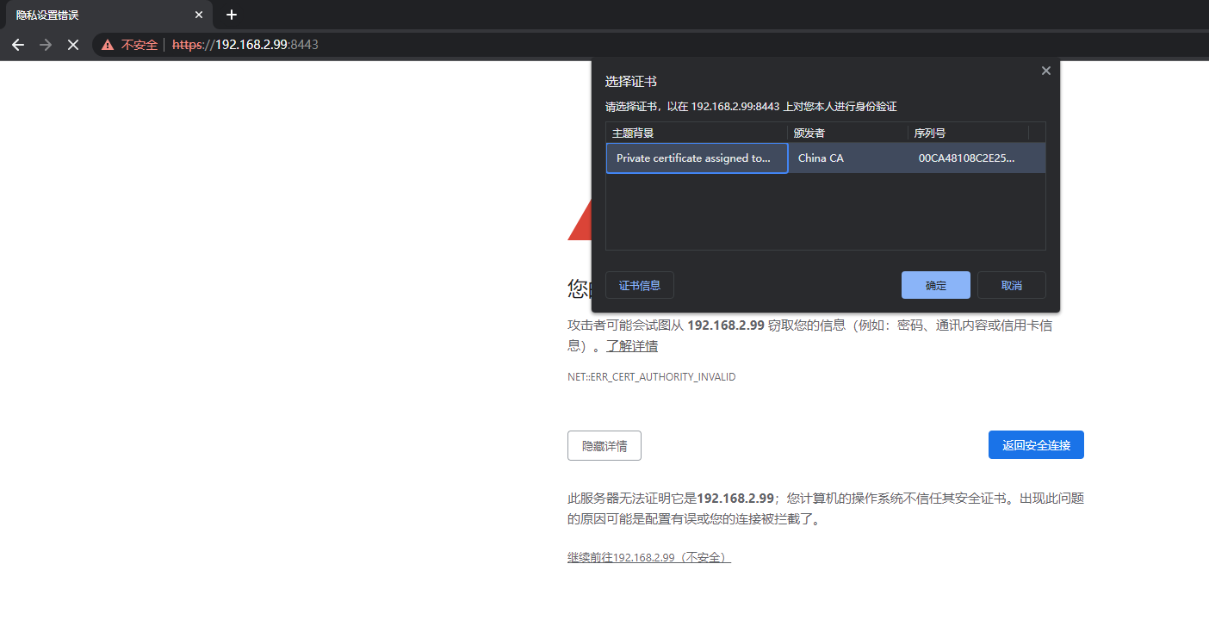Click the browser forward arrow

tap(46, 44)
